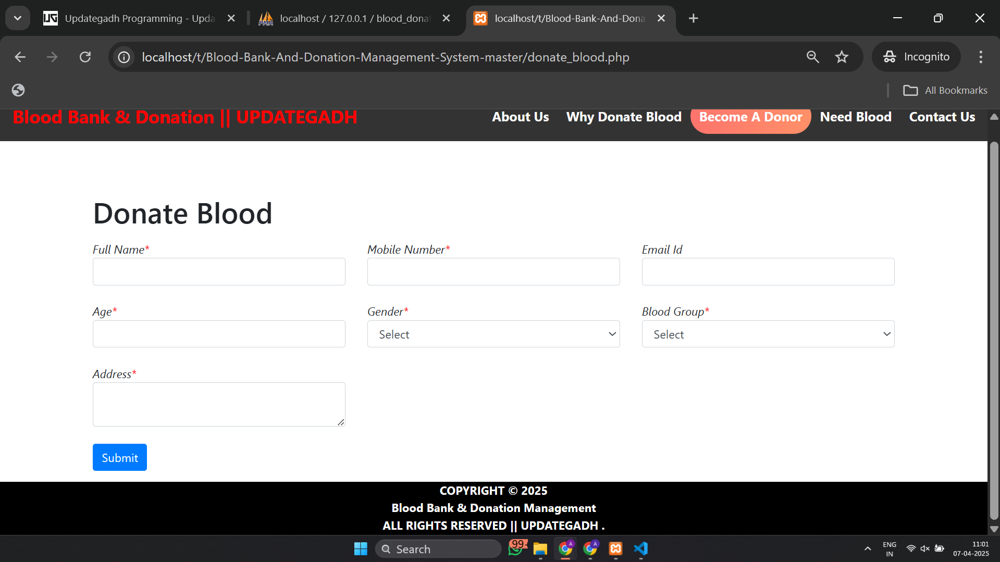1000x562 pixels.
Task: Open a new browser tab
Action: pos(693,18)
